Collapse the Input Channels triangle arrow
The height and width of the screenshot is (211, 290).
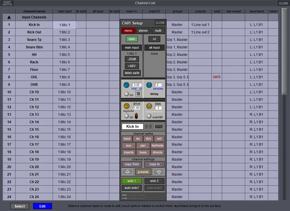(9, 17)
